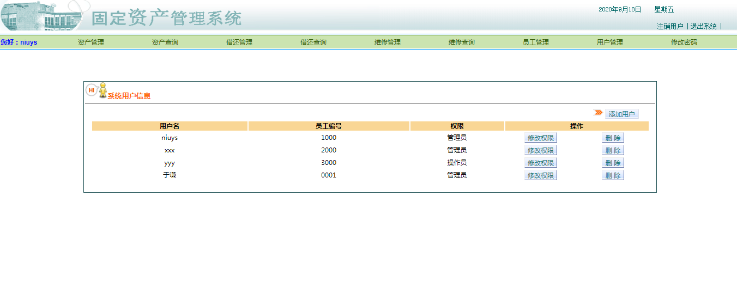The width and height of the screenshot is (737, 307).
Task: Open 资产管理 menu
Action: pyautogui.click(x=90, y=42)
